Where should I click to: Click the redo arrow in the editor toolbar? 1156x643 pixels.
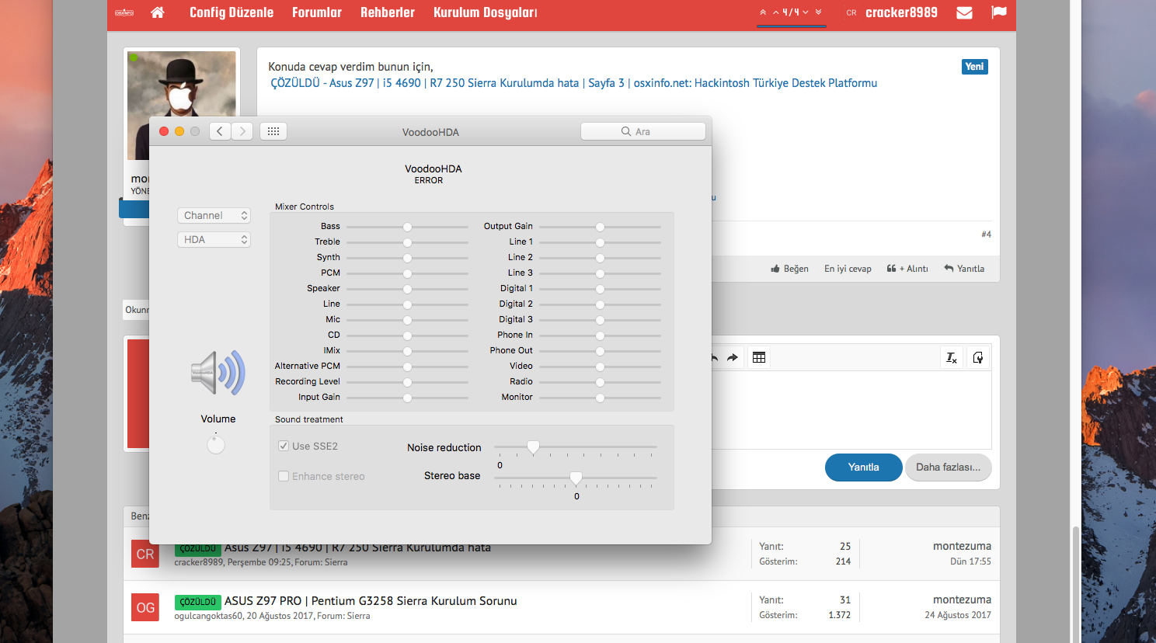[732, 357]
